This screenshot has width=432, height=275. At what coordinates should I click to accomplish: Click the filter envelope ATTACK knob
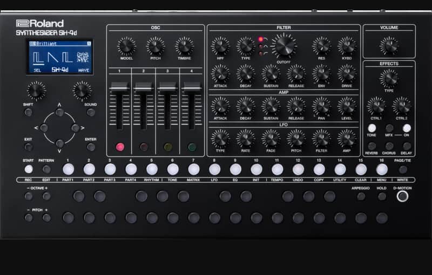[220, 74]
